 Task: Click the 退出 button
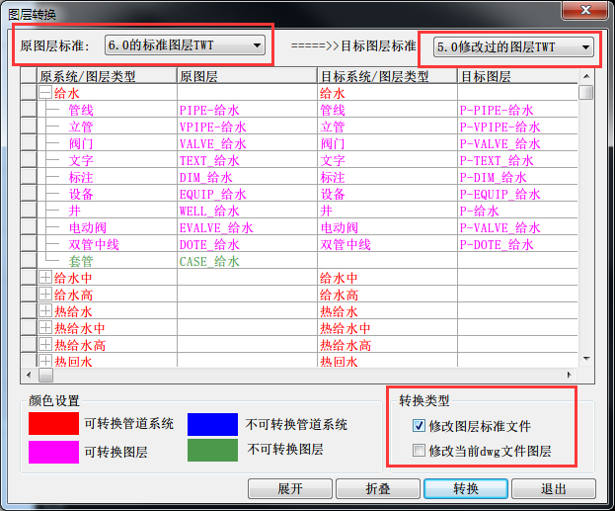pyautogui.click(x=554, y=488)
